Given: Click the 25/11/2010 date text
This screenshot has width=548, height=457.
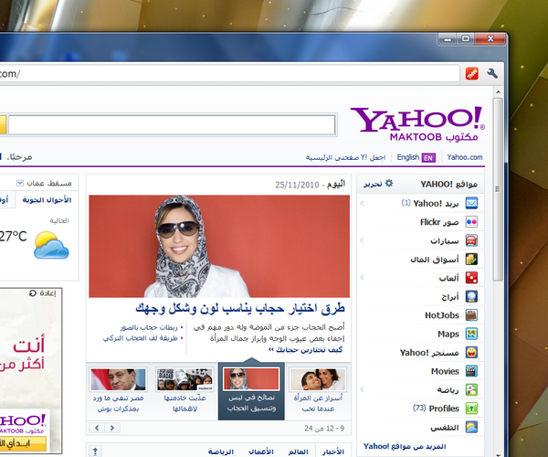Looking at the screenshot, I should point(297,185).
